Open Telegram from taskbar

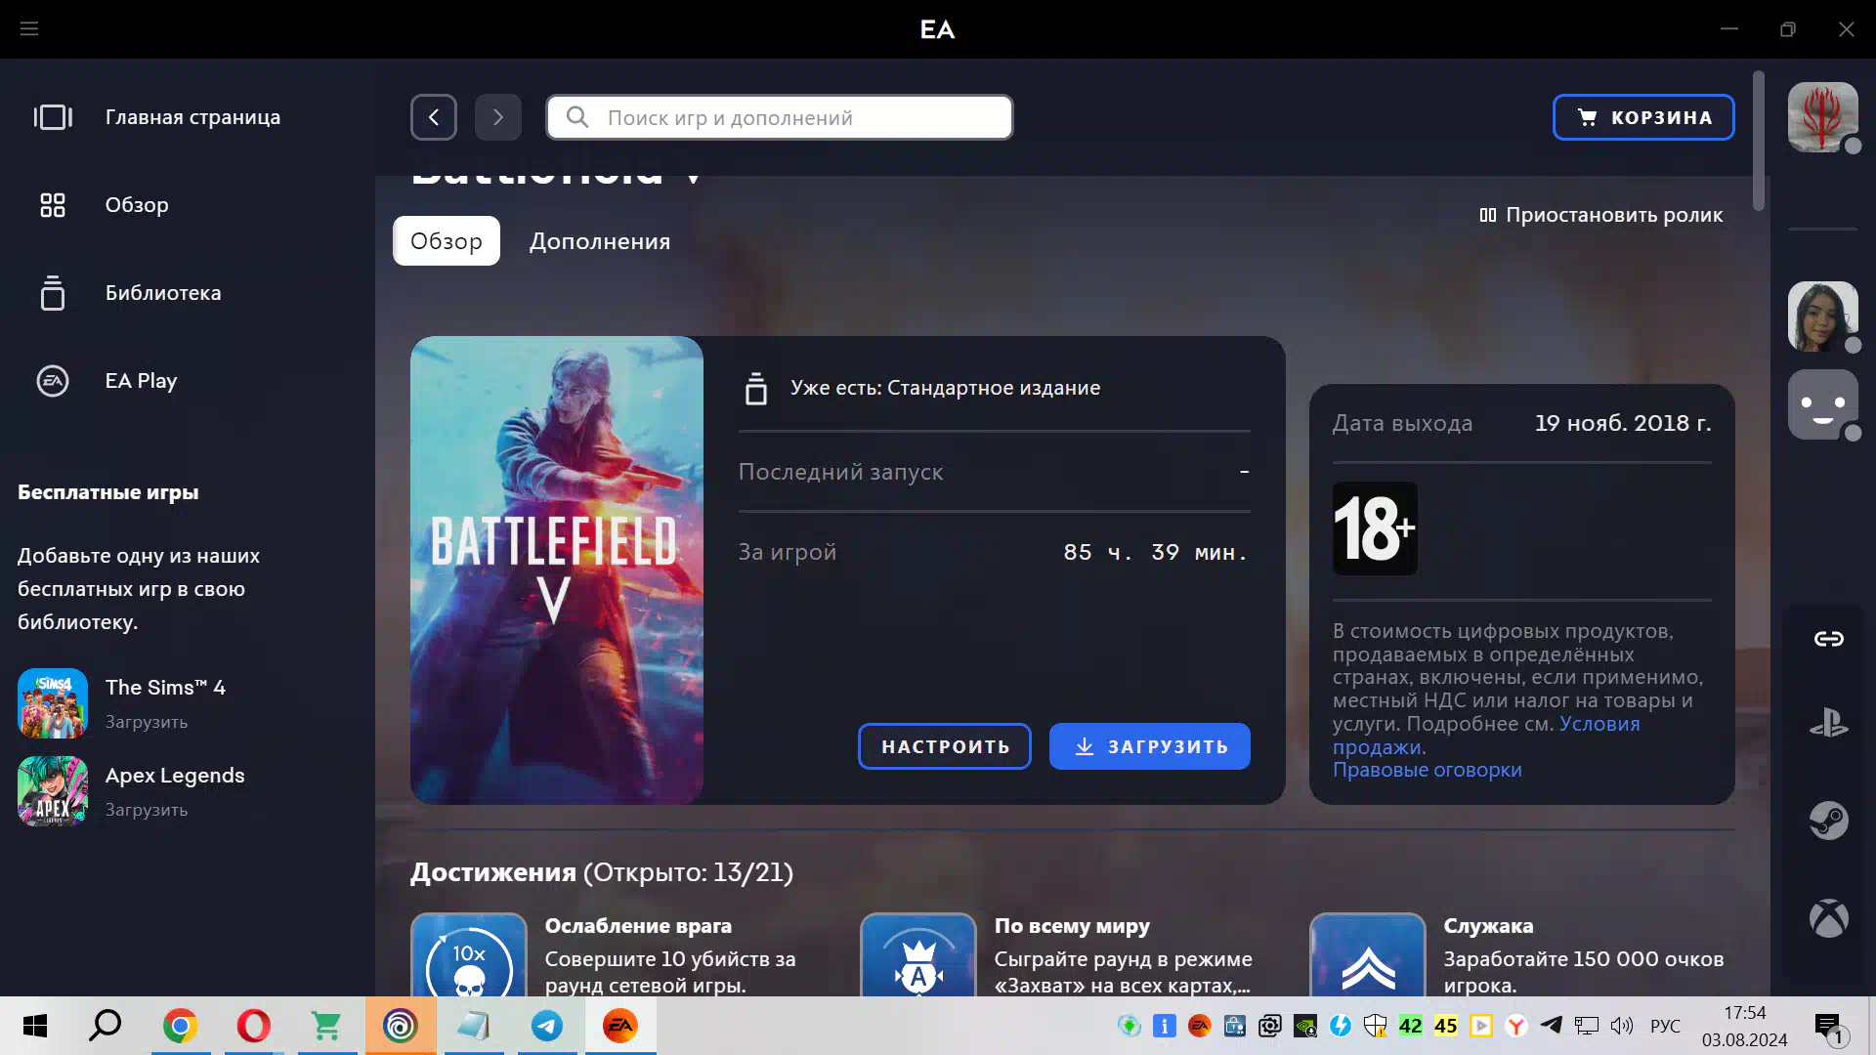(x=547, y=1026)
